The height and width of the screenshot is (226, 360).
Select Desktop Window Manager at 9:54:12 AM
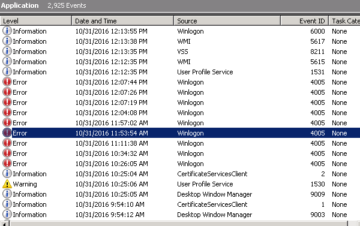tap(214, 215)
